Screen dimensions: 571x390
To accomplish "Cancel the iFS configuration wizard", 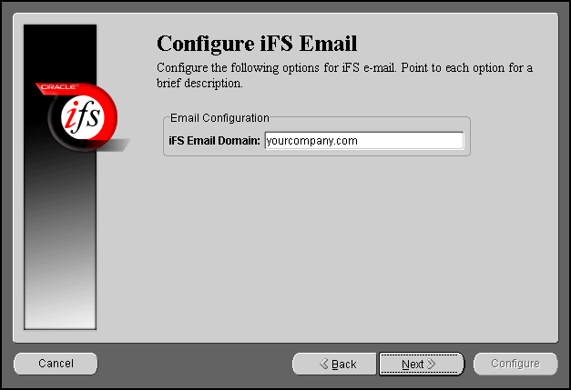I will (56, 364).
